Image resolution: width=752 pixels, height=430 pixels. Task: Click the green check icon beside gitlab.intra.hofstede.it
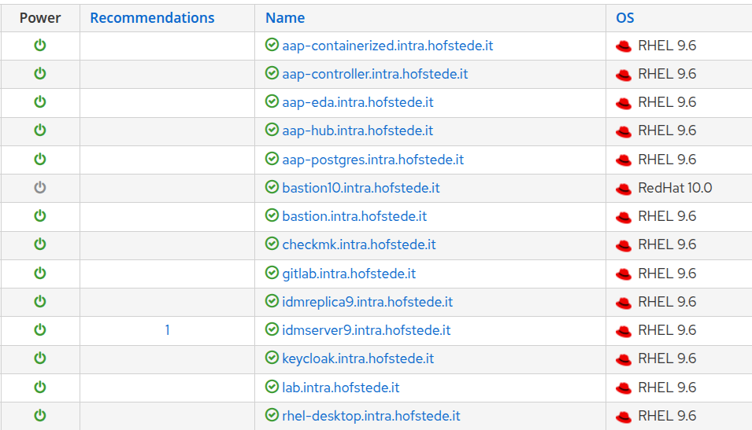272,274
